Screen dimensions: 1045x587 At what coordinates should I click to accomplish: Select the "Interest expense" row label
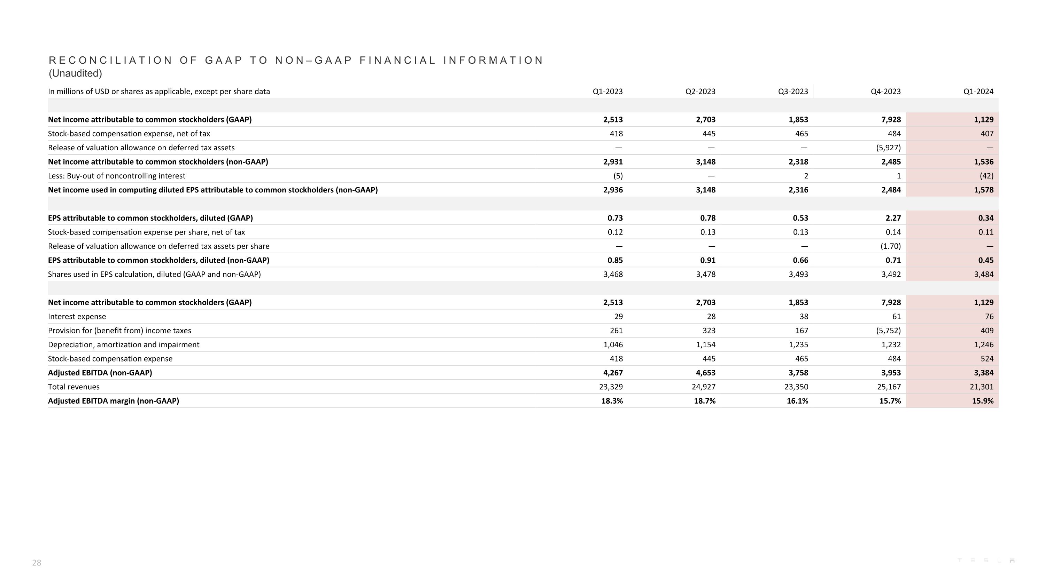tap(77, 317)
